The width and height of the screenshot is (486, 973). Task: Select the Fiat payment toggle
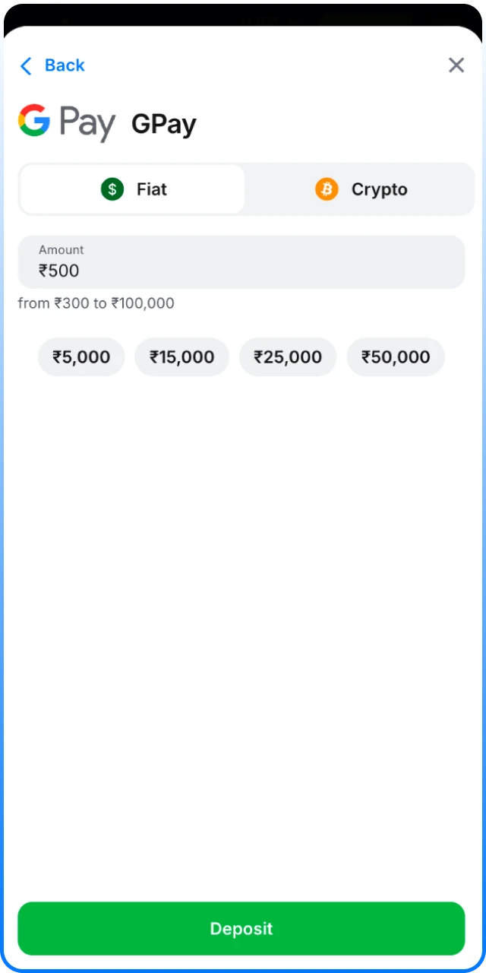[x=132, y=189]
